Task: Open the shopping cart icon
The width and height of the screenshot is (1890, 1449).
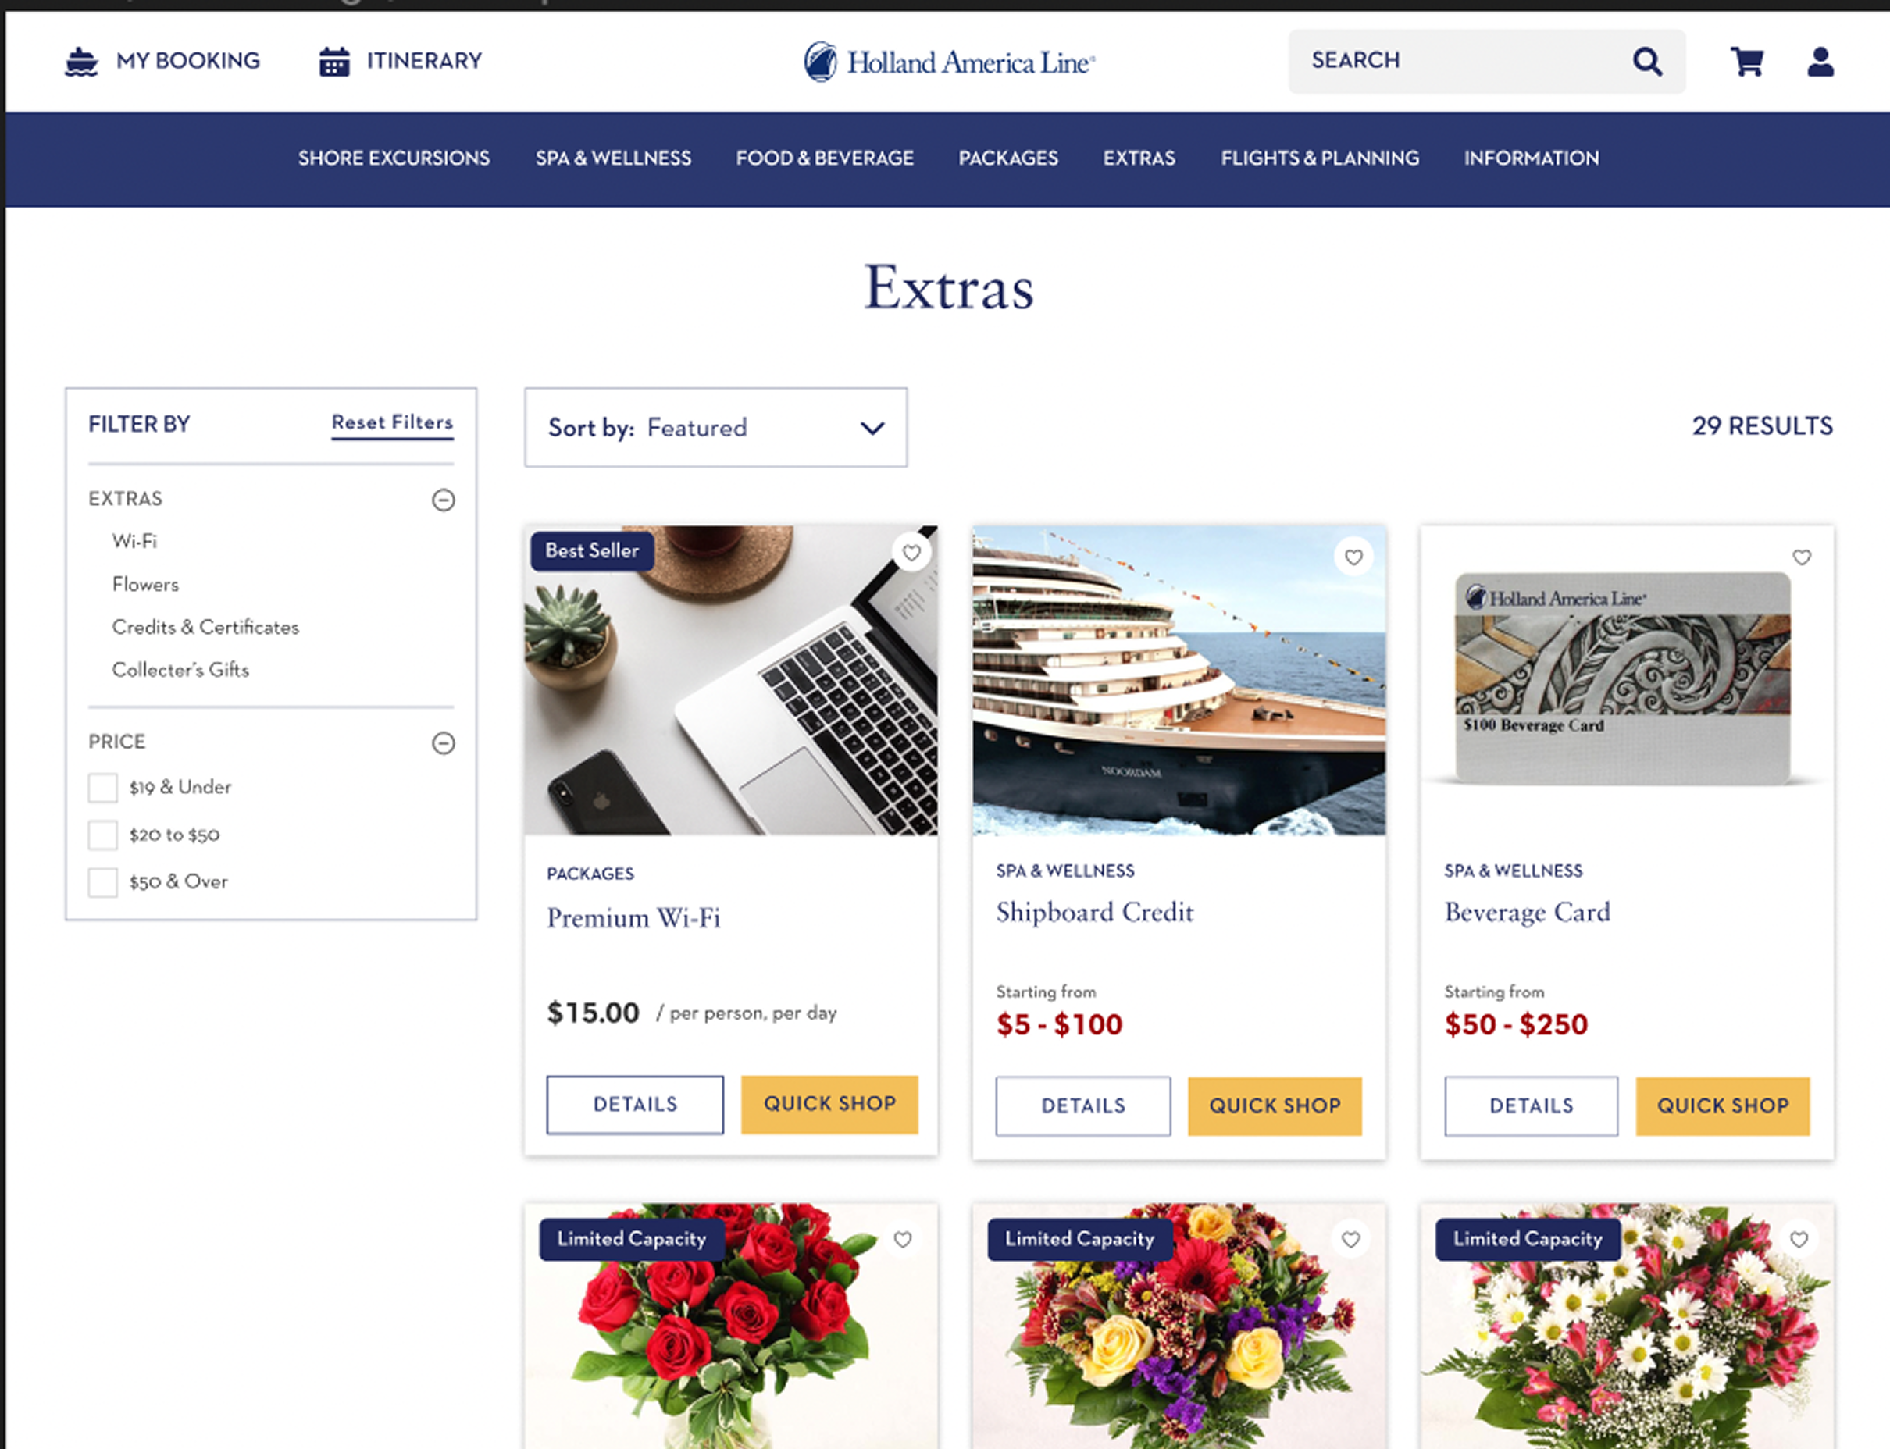Action: tap(1747, 61)
